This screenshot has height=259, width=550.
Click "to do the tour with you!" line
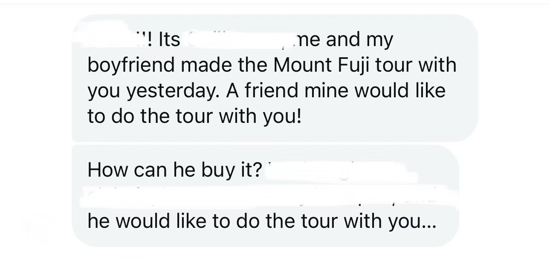pos(194,116)
